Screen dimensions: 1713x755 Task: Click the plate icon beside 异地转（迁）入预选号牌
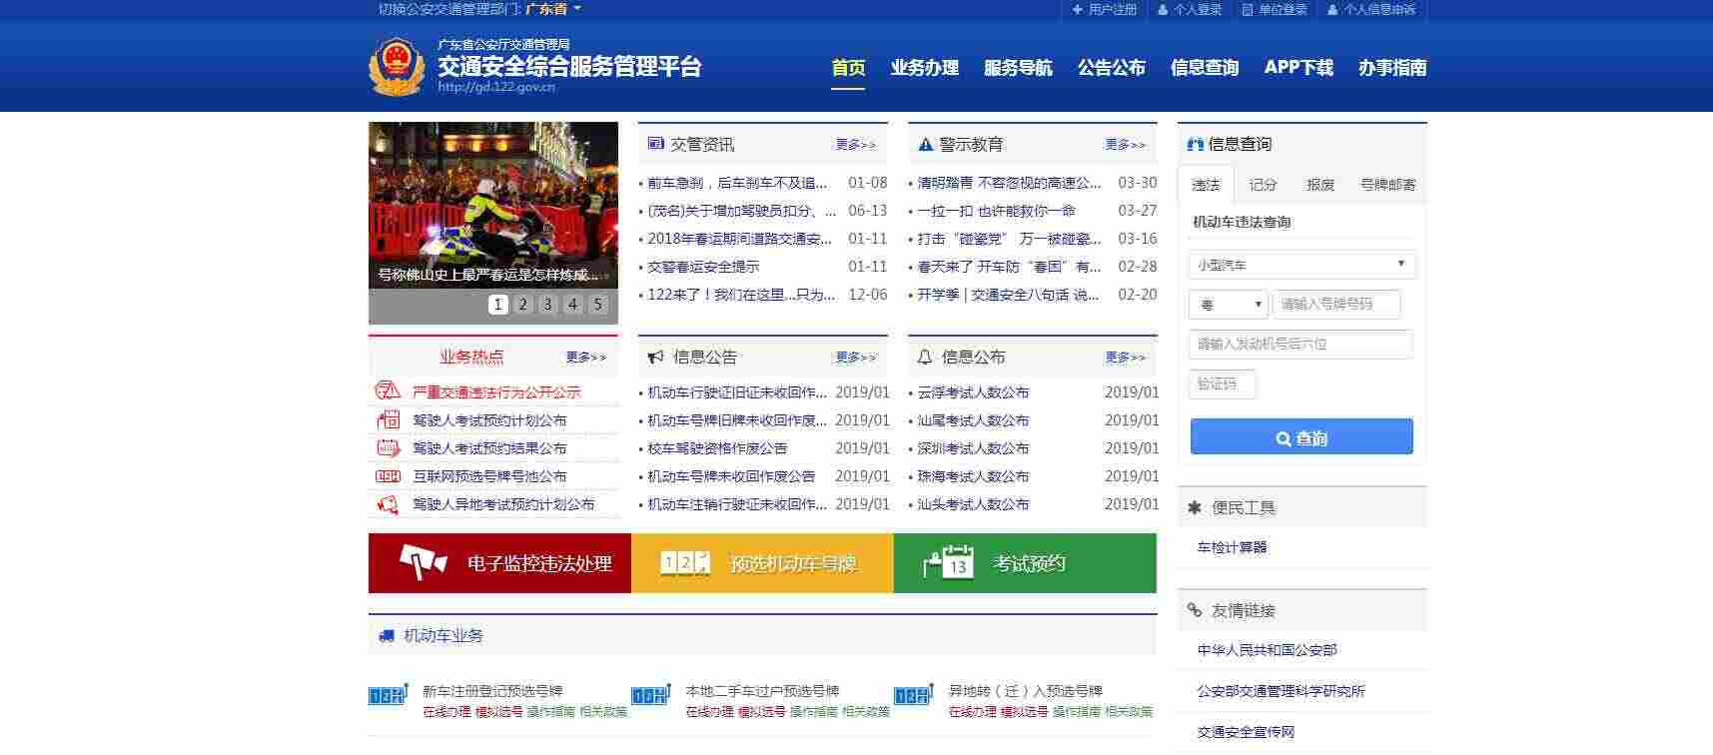click(x=913, y=695)
